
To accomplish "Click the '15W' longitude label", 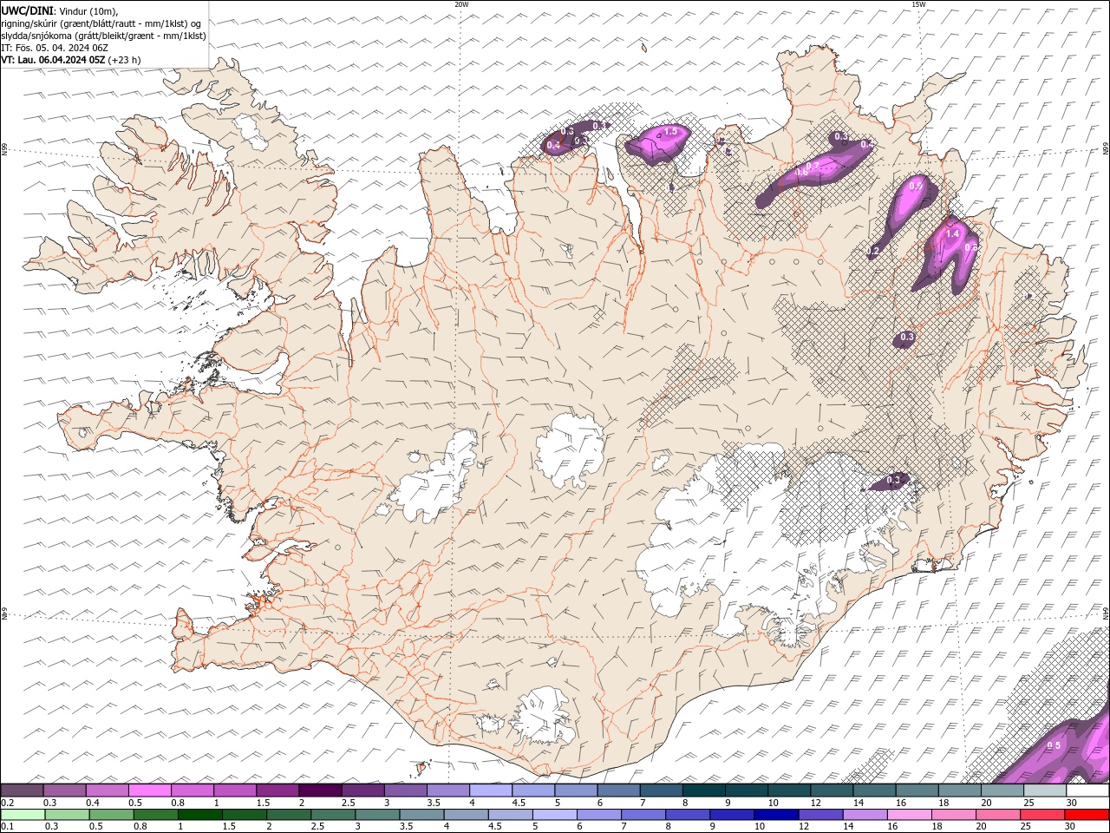I will [x=918, y=4].
